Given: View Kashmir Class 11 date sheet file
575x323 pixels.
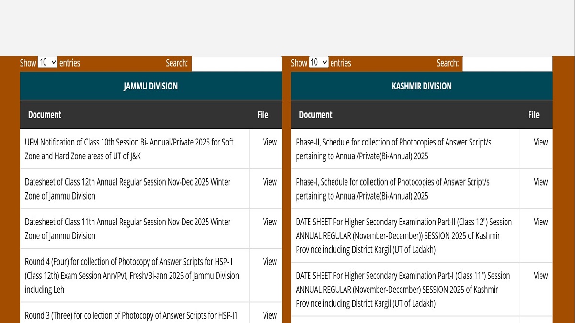Looking at the screenshot, I should (x=540, y=276).
